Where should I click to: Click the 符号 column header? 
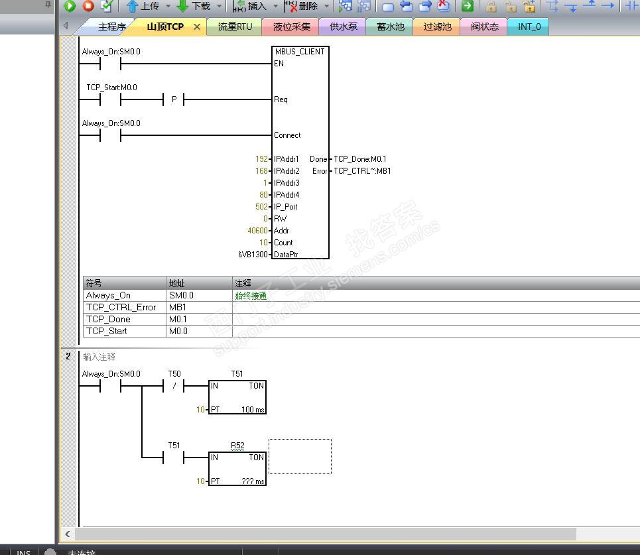125,283
